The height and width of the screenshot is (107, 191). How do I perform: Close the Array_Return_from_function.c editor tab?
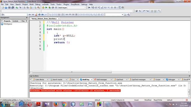(x=59, y=19)
